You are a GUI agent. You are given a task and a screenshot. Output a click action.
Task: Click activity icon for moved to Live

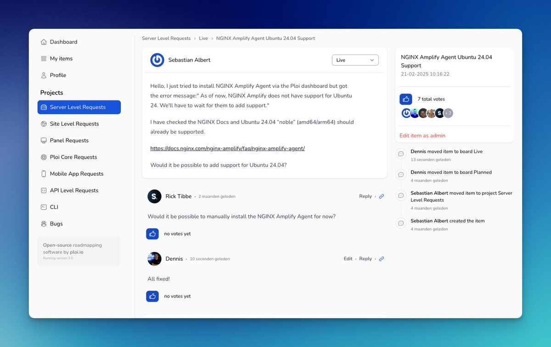(401, 154)
